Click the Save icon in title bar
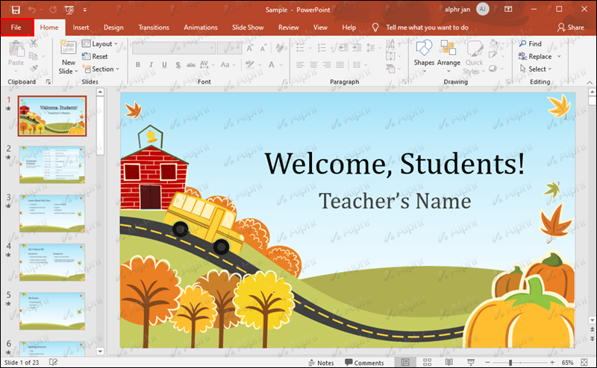Screen dimensions: 597x368 click(x=16, y=10)
